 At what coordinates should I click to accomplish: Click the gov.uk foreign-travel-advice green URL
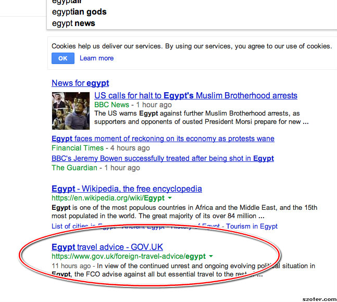click(129, 256)
